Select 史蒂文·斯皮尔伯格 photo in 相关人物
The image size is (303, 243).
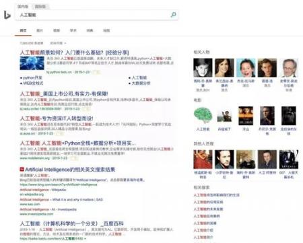[289, 68]
